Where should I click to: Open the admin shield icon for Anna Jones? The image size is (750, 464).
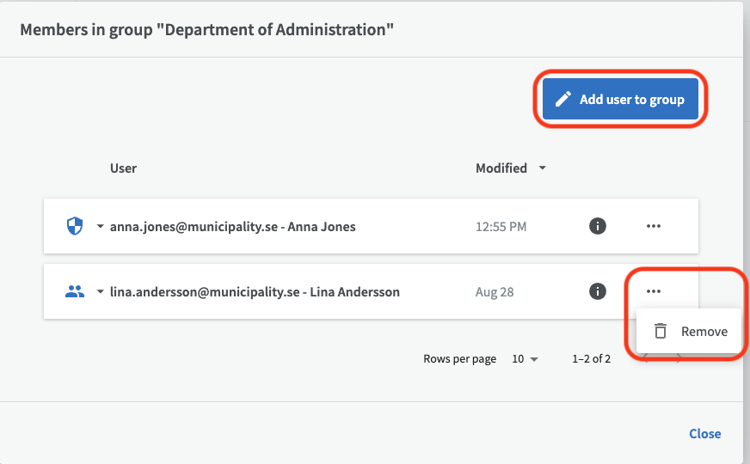[x=76, y=226]
